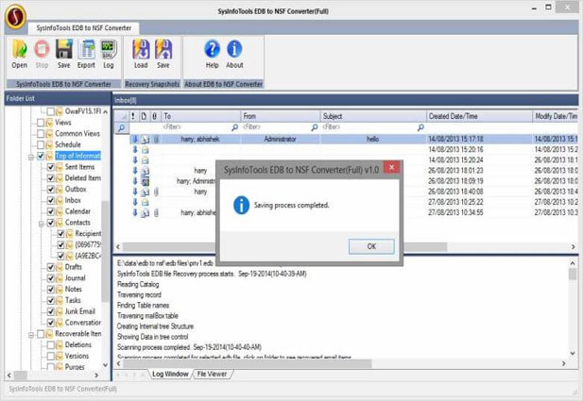Uncheck the Sent Items checkbox

51,167
